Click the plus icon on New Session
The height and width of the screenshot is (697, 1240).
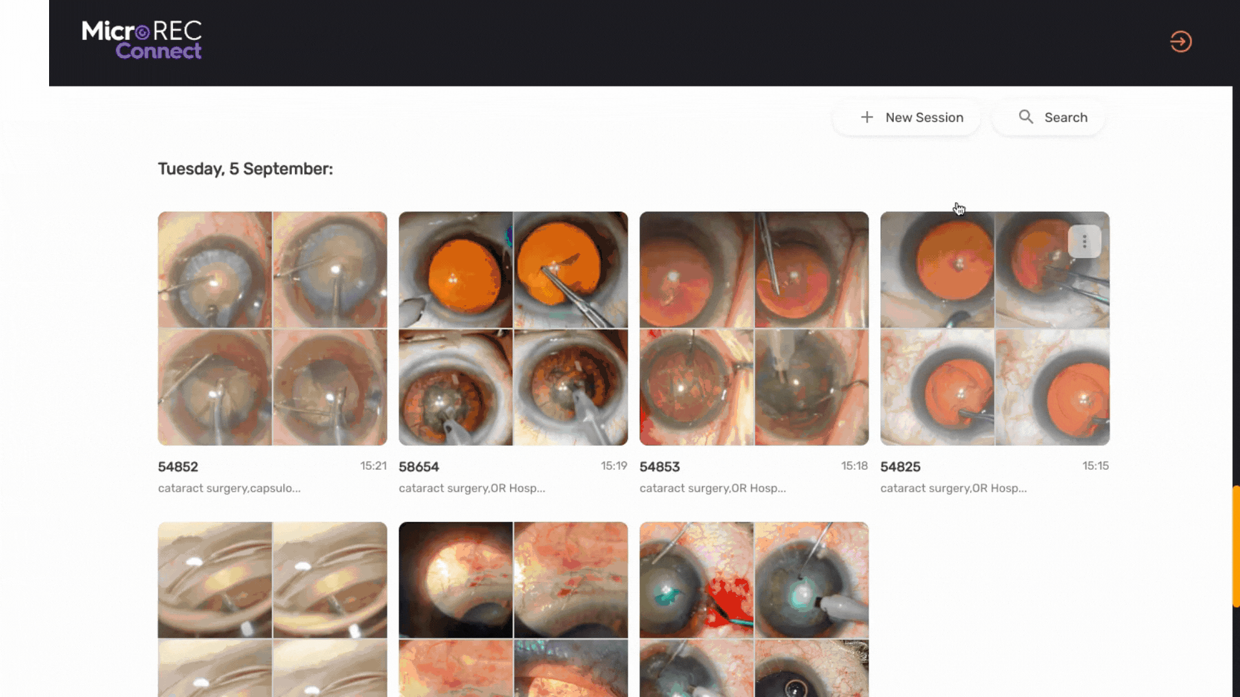click(867, 117)
